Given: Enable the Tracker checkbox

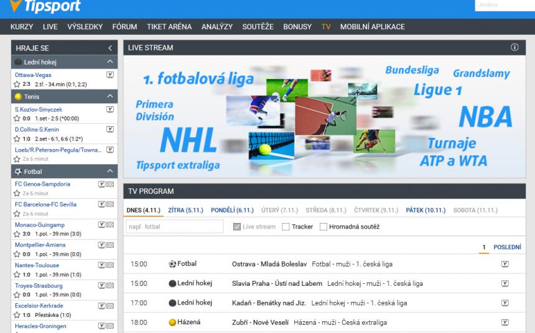Looking at the screenshot, I should tap(286, 227).
